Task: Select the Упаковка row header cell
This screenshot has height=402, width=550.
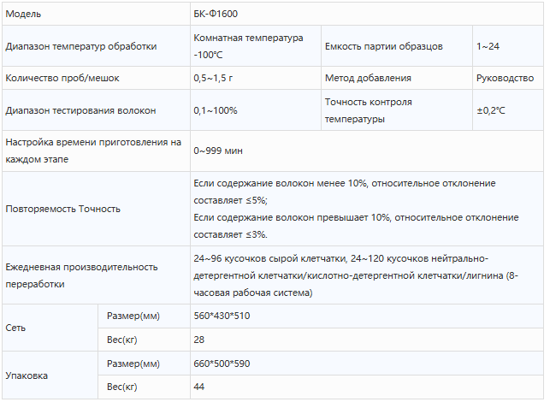Action: point(27,375)
